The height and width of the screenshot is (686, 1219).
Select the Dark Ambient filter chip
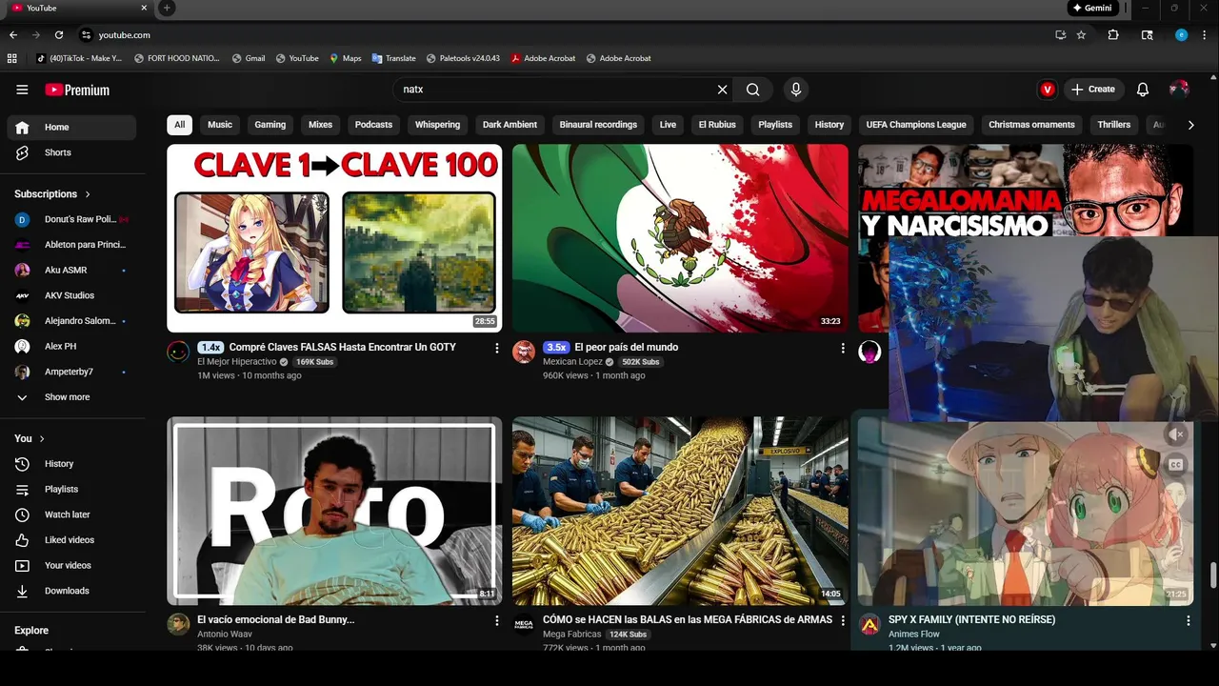tap(510, 125)
